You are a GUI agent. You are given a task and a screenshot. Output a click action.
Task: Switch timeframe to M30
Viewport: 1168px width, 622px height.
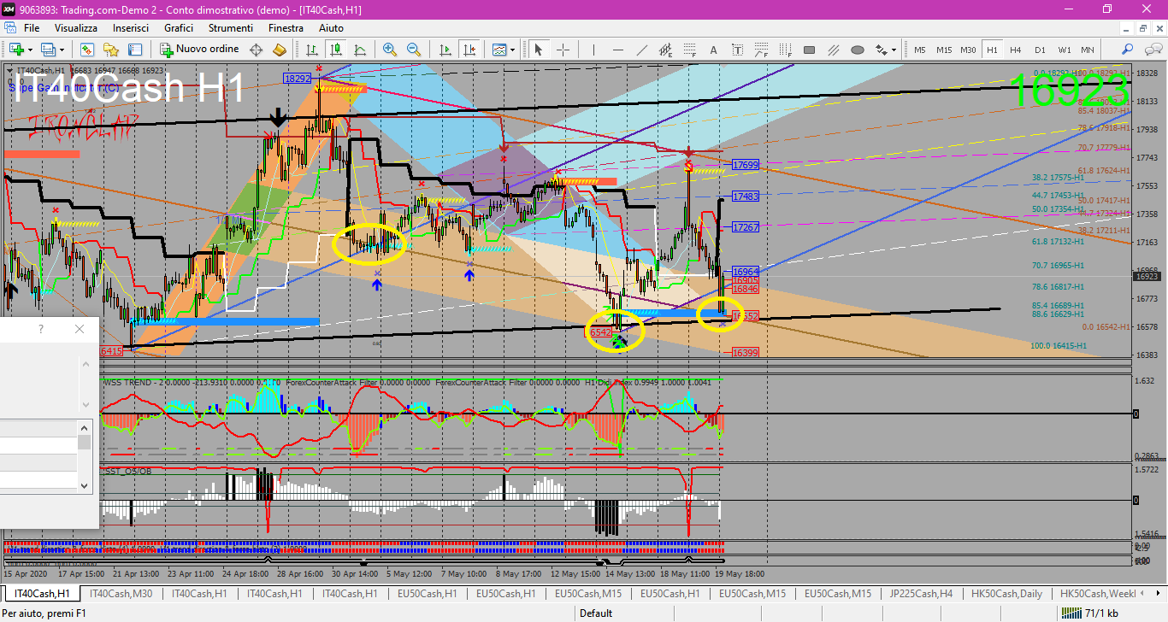[968, 50]
